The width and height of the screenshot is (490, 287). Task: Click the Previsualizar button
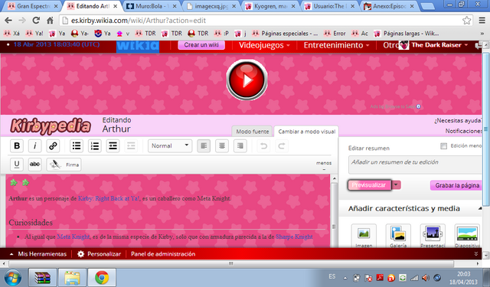(369, 185)
